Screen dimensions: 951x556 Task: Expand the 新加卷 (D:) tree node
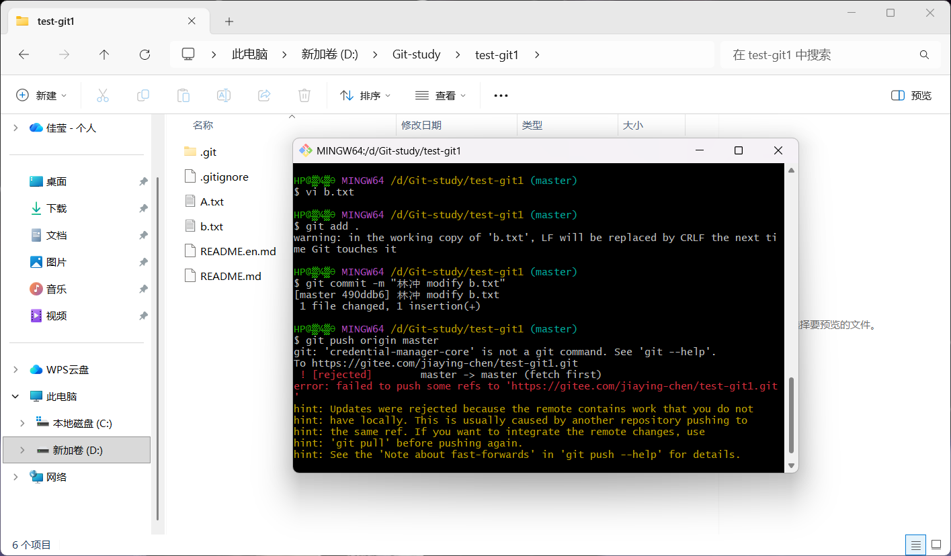click(23, 450)
